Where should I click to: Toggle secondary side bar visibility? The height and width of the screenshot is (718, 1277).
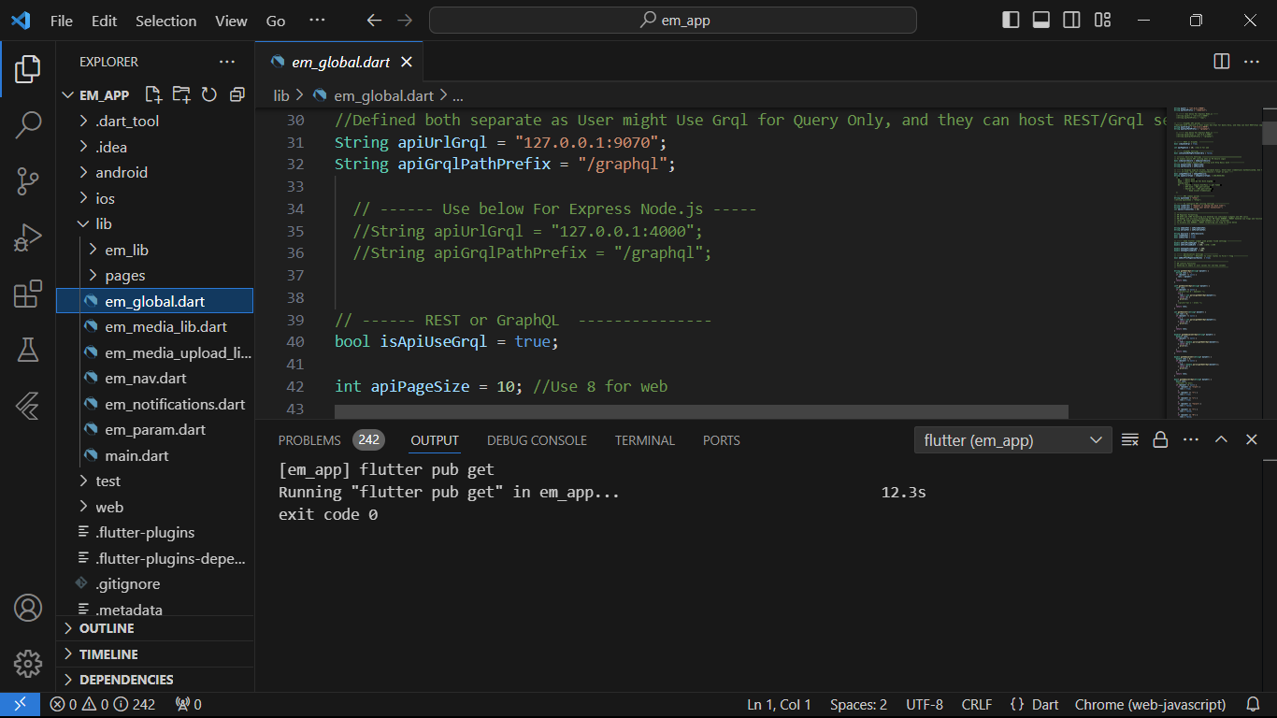(1072, 21)
